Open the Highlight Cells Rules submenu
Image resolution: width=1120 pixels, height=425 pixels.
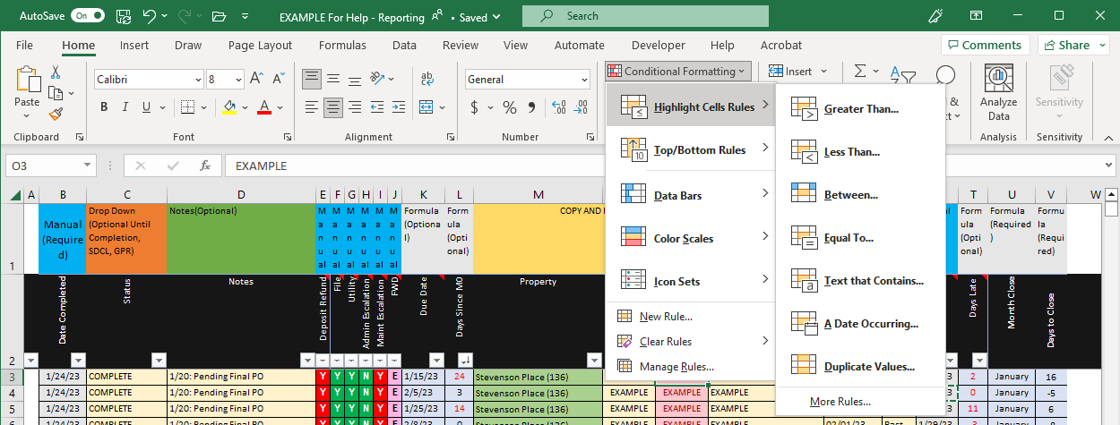point(690,107)
